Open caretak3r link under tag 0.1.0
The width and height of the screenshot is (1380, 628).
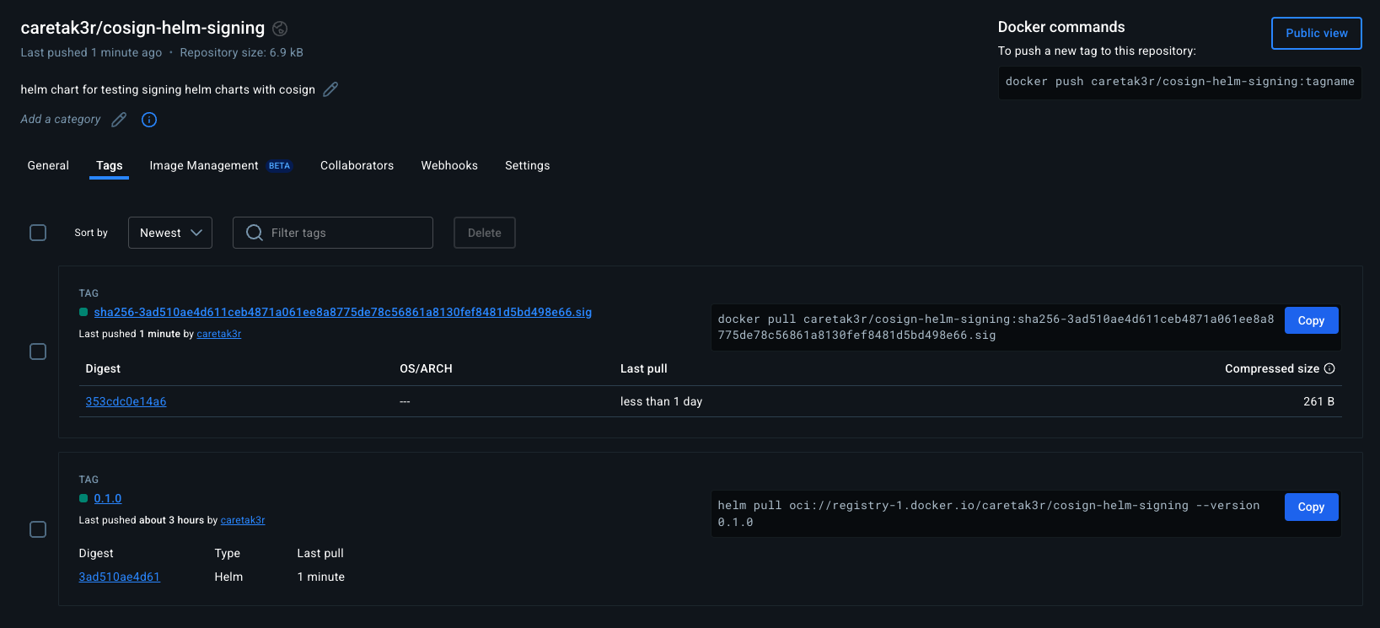(243, 520)
